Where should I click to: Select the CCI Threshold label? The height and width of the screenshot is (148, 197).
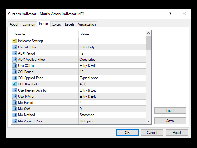tap(28, 84)
